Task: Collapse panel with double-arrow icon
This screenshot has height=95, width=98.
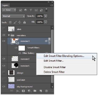Action: point(49,2)
